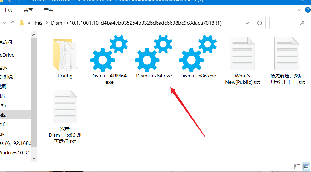Click the Config folder name label
The width and height of the screenshot is (311, 172).
click(65, 76)
